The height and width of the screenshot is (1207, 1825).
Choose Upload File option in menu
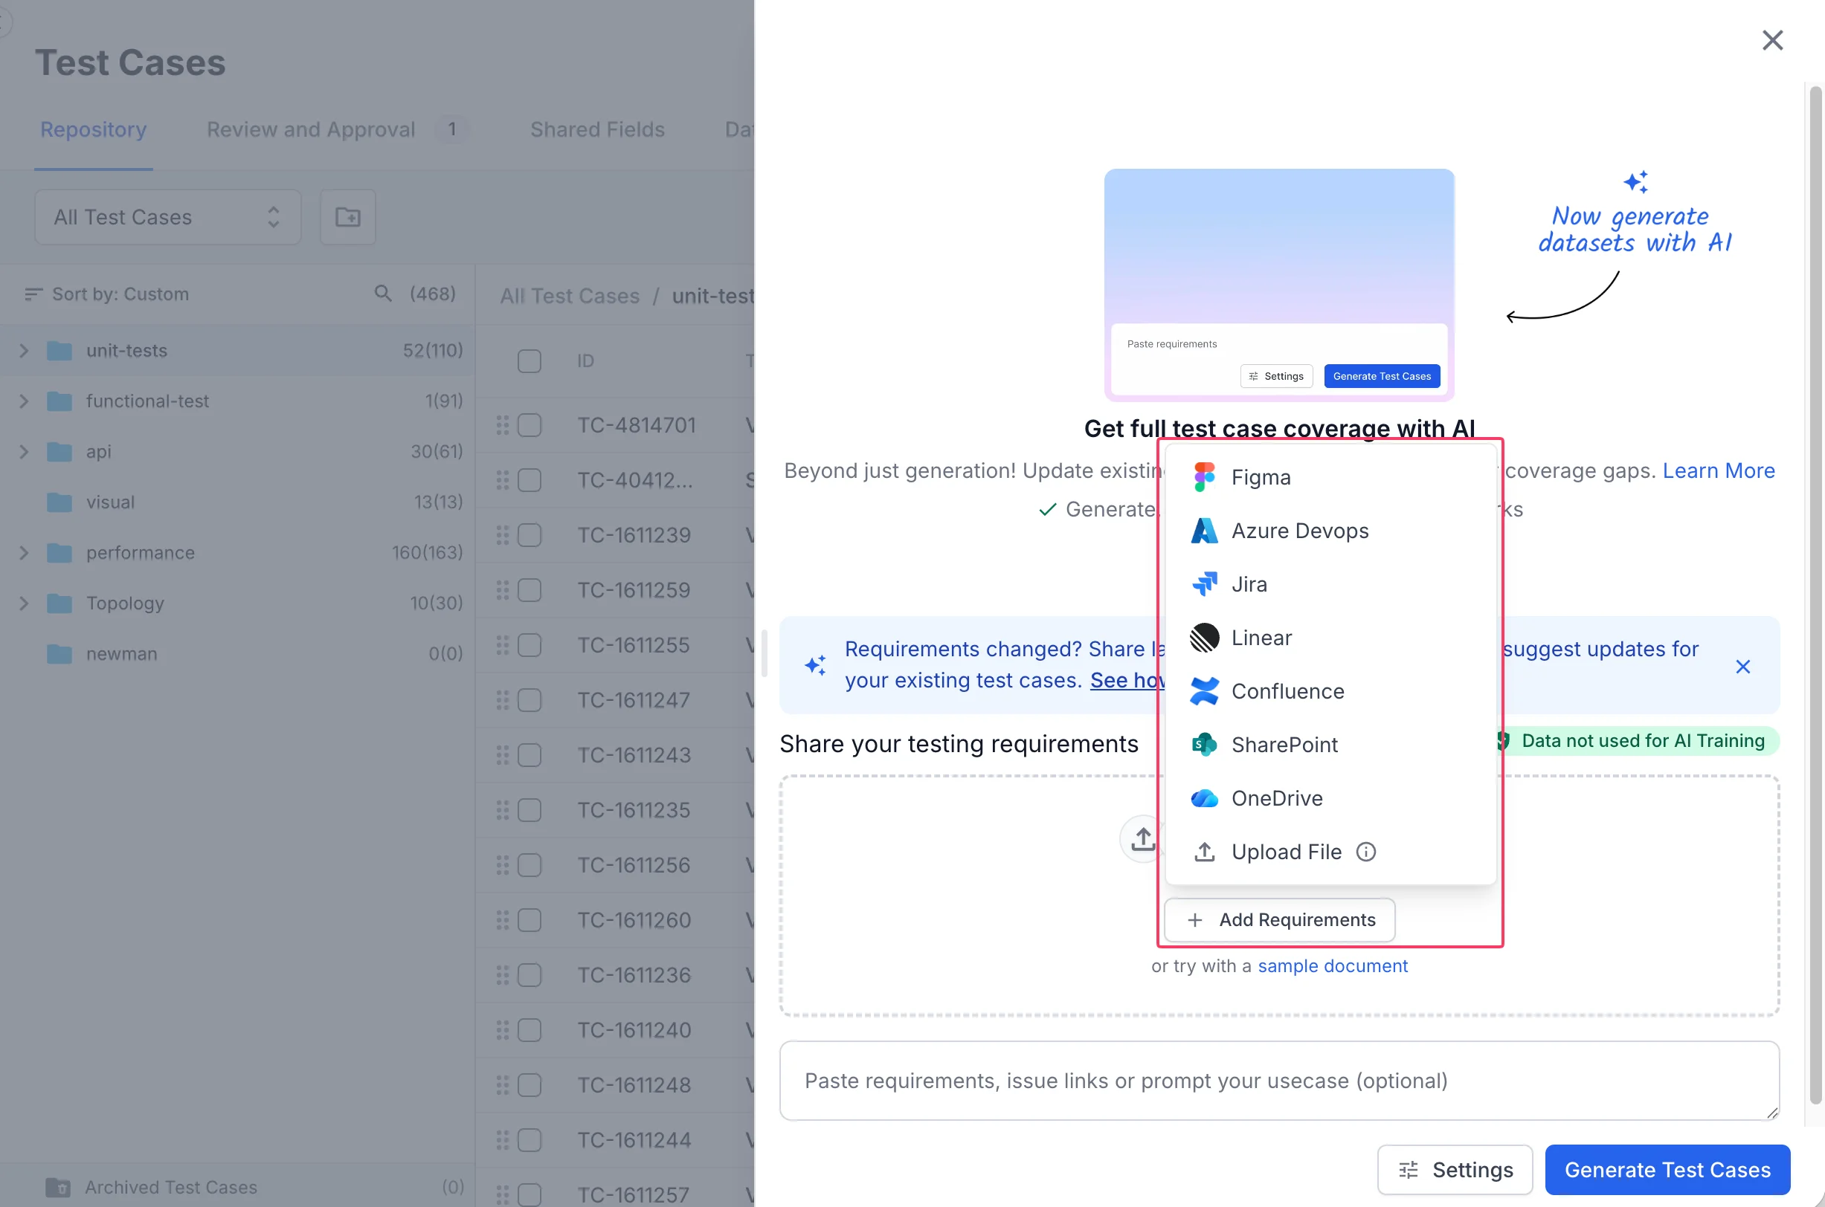tap(1330, 852)
